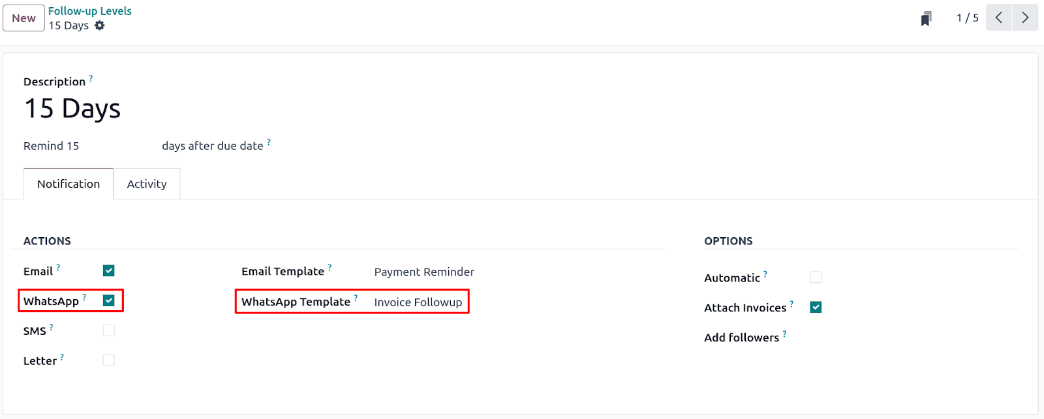1044x419 pixels.
Task: Click the days after due date label
Action: 213,146
